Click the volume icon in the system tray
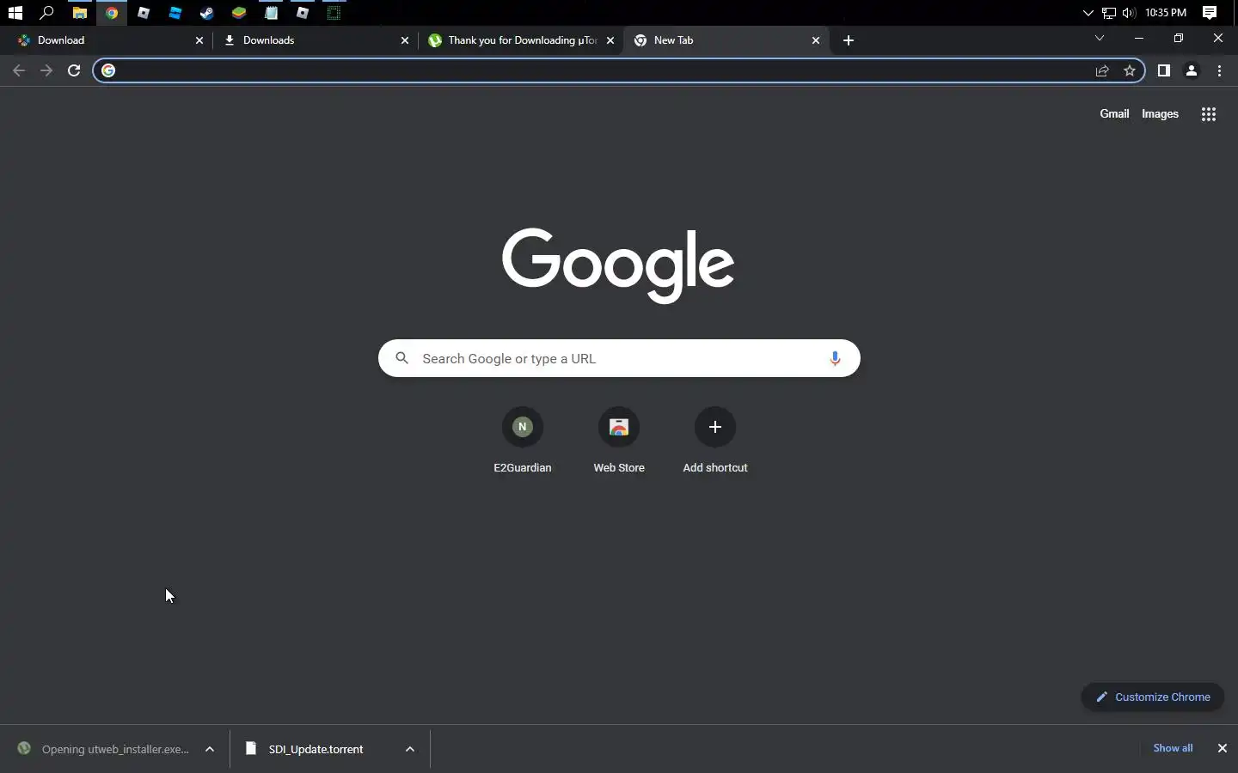Image resolution: width=1238 pixels, height=773 pixels. pos(1129,13)
